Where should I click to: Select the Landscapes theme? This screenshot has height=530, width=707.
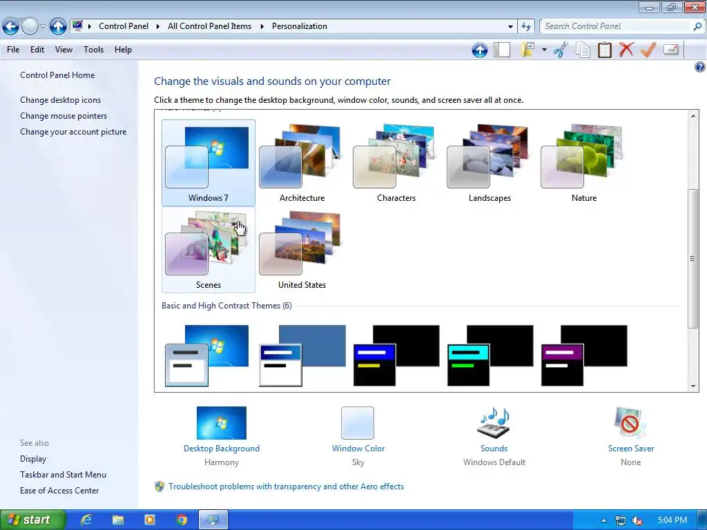490,163
